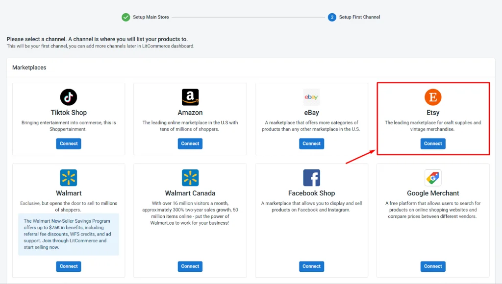Click the Walmart spark logo icon

point(69,178)
